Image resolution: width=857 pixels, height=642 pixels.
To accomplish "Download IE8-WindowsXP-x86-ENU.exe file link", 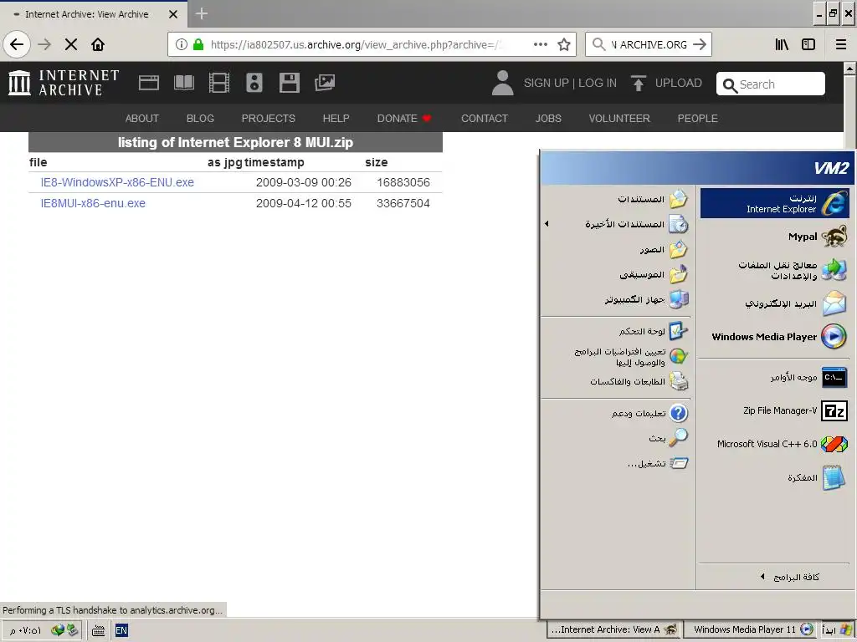I will 117,182.
